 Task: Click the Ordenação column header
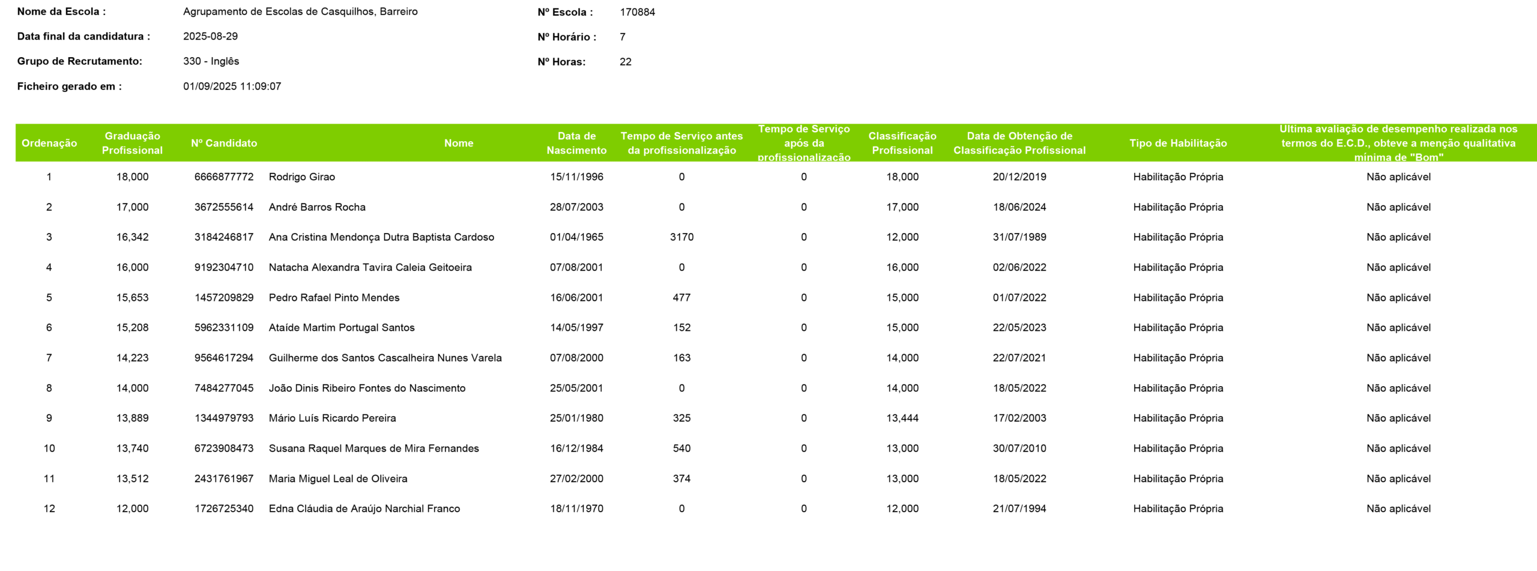pos(49,143)
